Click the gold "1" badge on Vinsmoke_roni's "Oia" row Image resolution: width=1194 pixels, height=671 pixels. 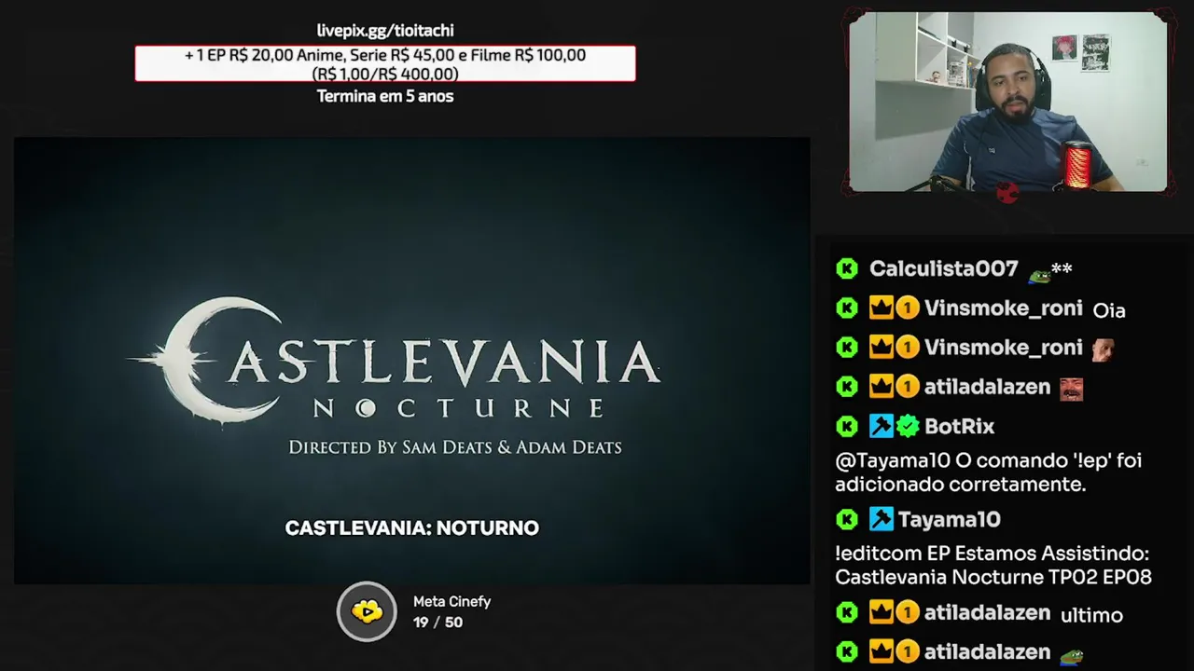coord(908,308)
